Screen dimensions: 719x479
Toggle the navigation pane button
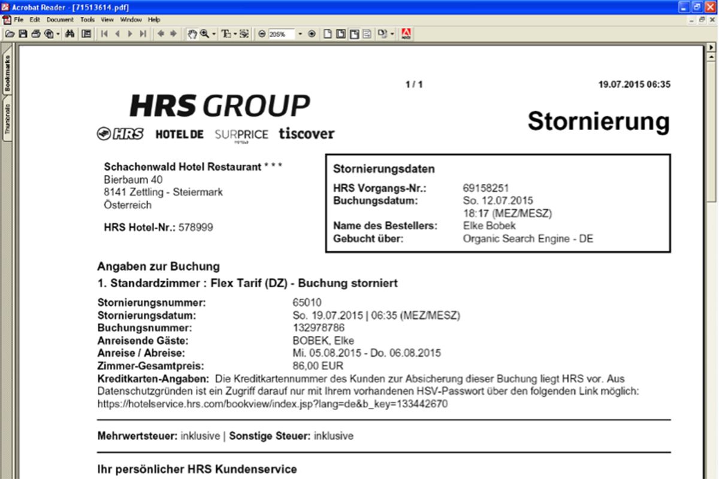[x=86, y=34]
